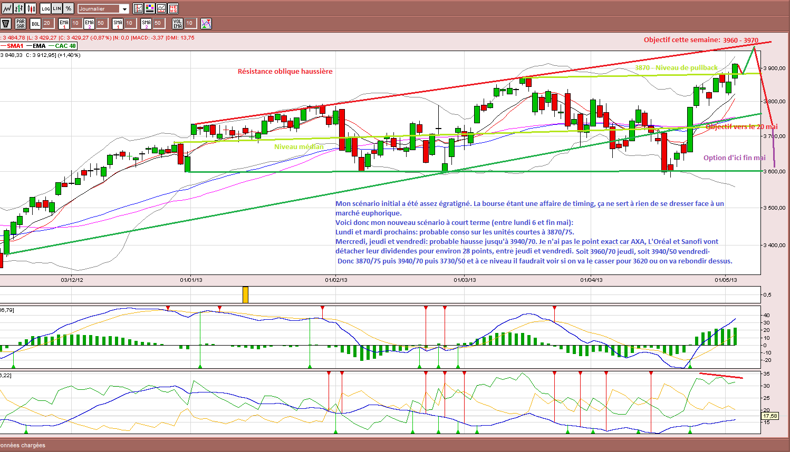Click the status bar 'données chargées' text

point(23,445)
